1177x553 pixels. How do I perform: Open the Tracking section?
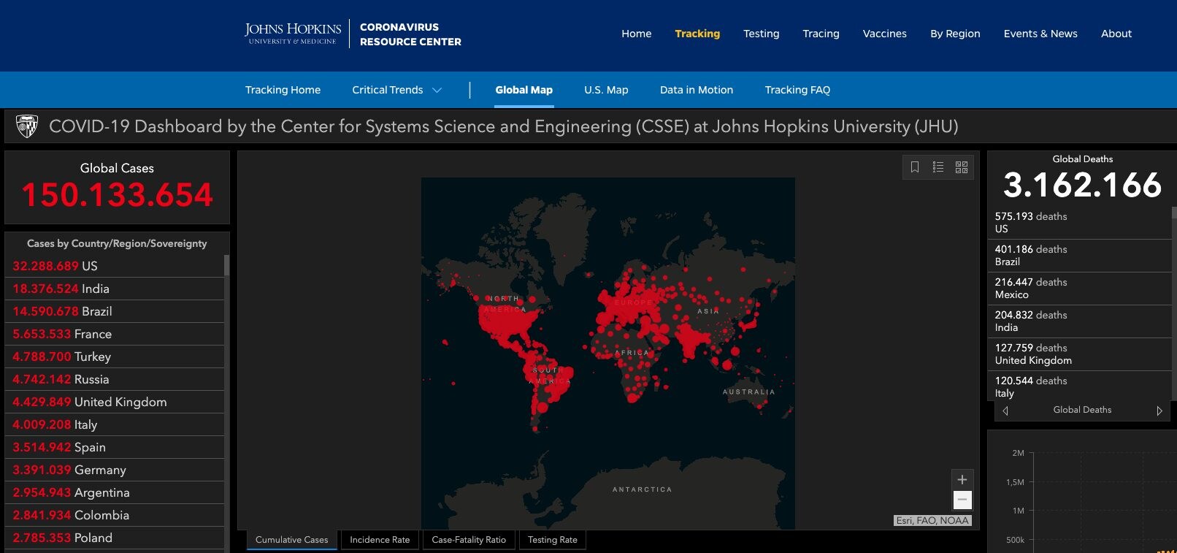coord(697,34)
